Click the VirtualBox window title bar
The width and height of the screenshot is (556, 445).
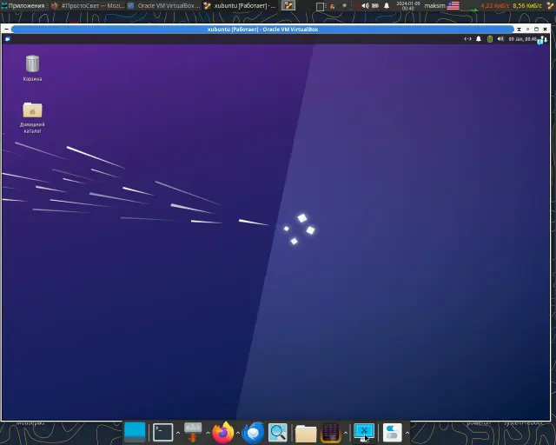262,29
